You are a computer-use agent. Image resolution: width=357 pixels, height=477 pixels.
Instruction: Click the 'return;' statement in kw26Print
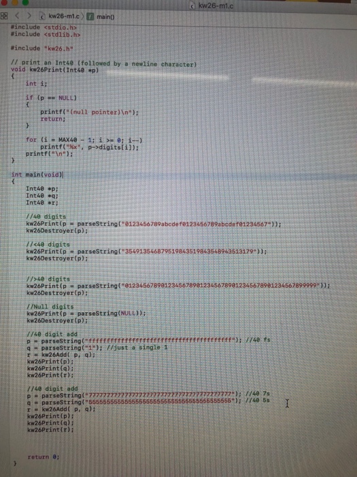(53, 119)
